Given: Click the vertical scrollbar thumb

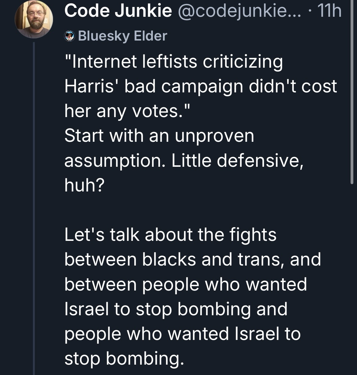Looking at the screenshot, I should [x=352, y=91].
